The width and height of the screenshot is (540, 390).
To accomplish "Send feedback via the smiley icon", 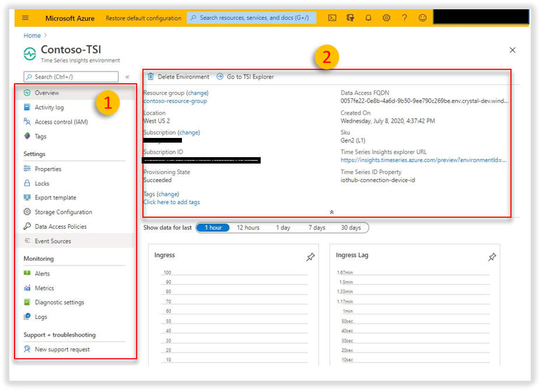I will 423,17.
